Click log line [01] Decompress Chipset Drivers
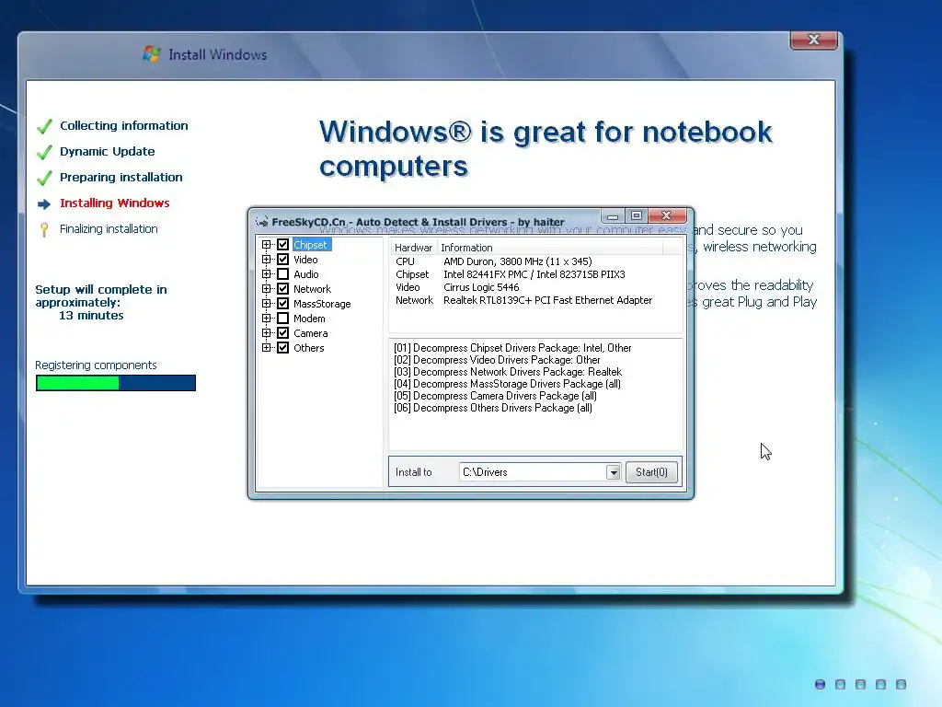Image resolution: width=942 pixels, height=707 pixels. [x=512, y=348]
